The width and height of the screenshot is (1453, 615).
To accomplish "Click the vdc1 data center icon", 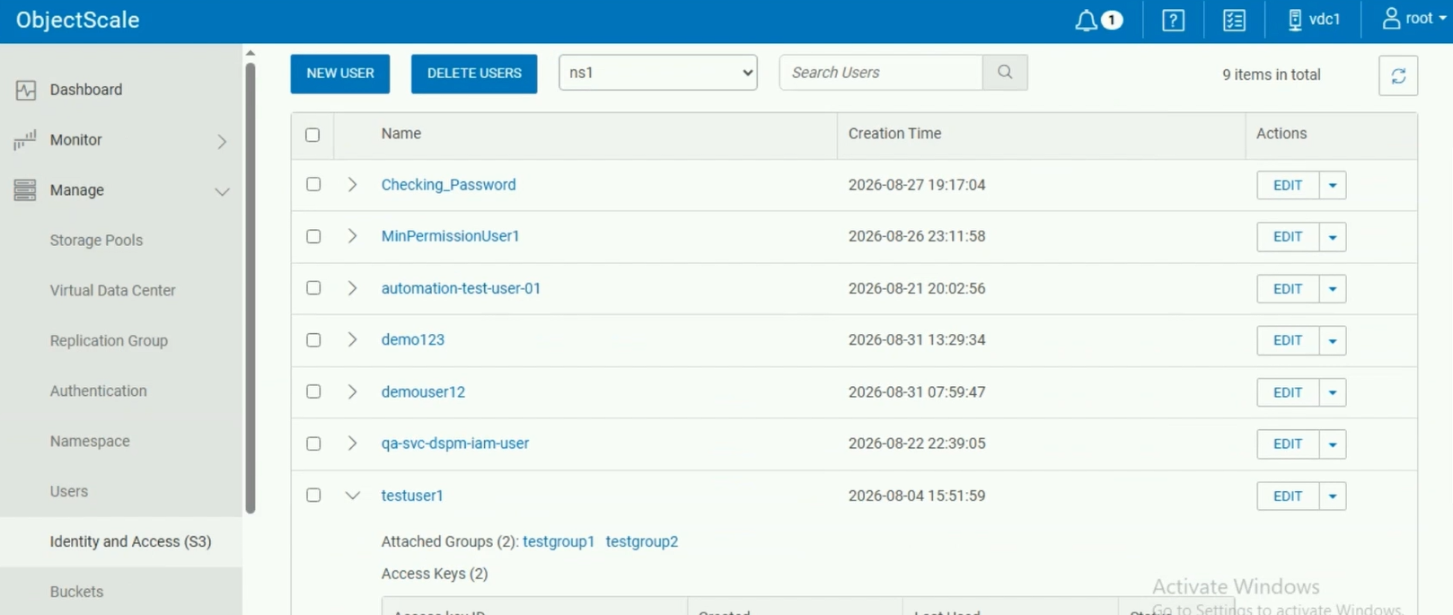I will pos(1295,20).
